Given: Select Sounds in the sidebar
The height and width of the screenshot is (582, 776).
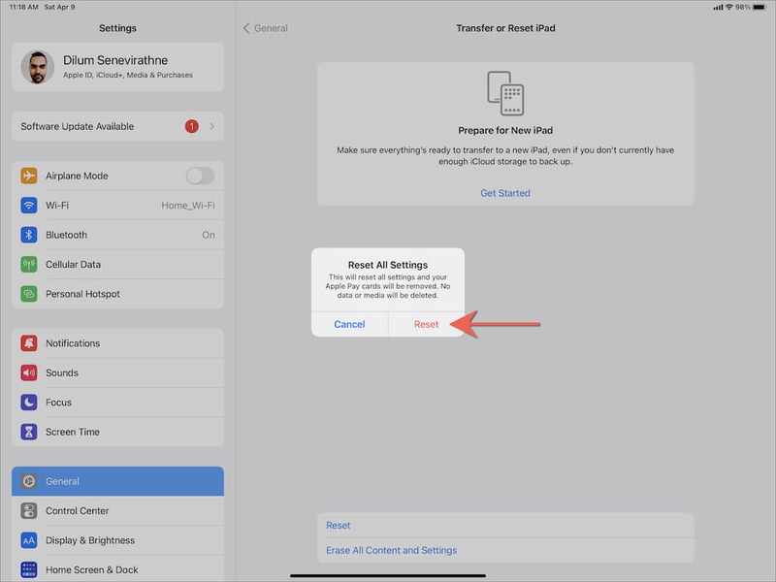Looking at the screenshot, I should click(117, 372).
